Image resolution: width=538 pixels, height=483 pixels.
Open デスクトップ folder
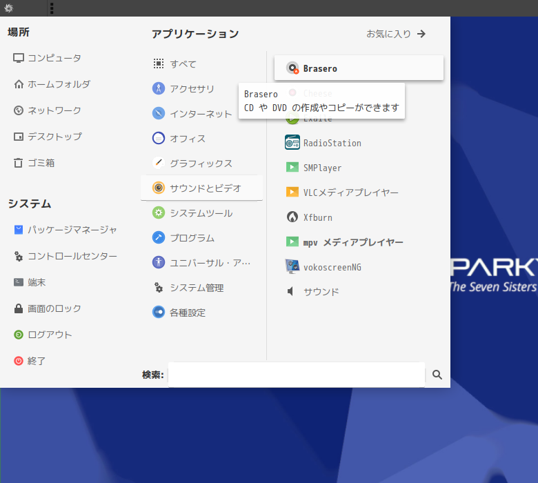pyautogui.click(x=48, y=137)
